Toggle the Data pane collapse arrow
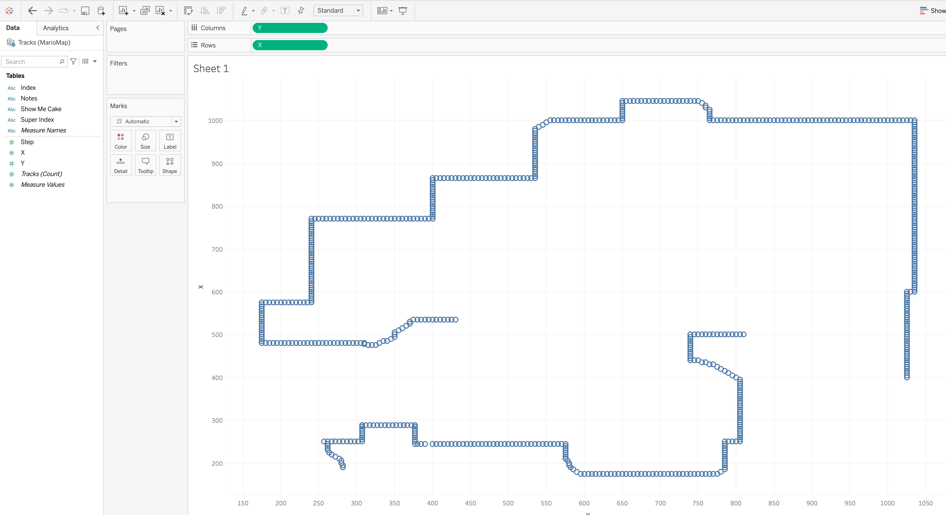The height and width of the screenshot is (515, 946). point(97,27)
